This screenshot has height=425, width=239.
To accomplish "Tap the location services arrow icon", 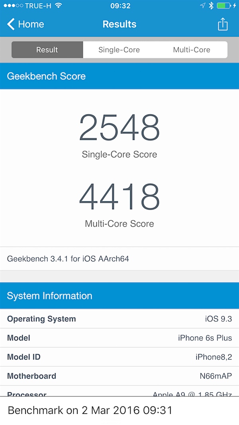I will click(x=203, y=6).
